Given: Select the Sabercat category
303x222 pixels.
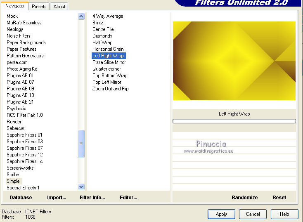Looking at the screenshot, I should pos(15,128).
